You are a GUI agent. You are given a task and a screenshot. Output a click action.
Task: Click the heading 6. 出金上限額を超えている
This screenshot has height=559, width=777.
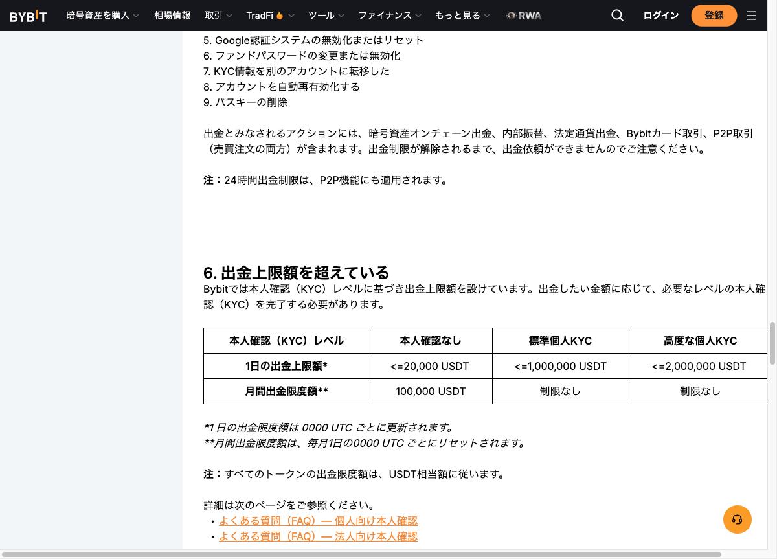(x=297, y=272)
